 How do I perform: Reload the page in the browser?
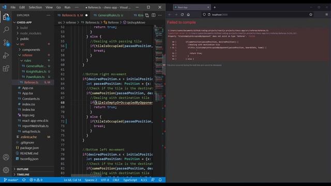pos(182,14)
